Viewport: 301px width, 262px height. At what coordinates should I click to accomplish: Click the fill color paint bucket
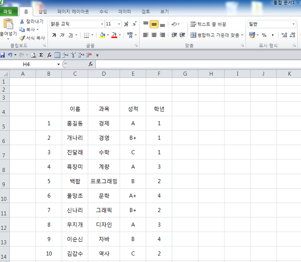[103, 35]
